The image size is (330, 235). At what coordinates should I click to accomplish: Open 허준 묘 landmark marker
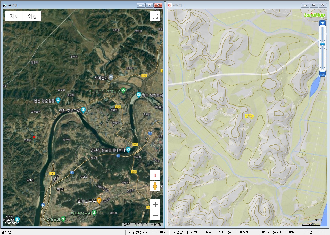tap(17, 219)
